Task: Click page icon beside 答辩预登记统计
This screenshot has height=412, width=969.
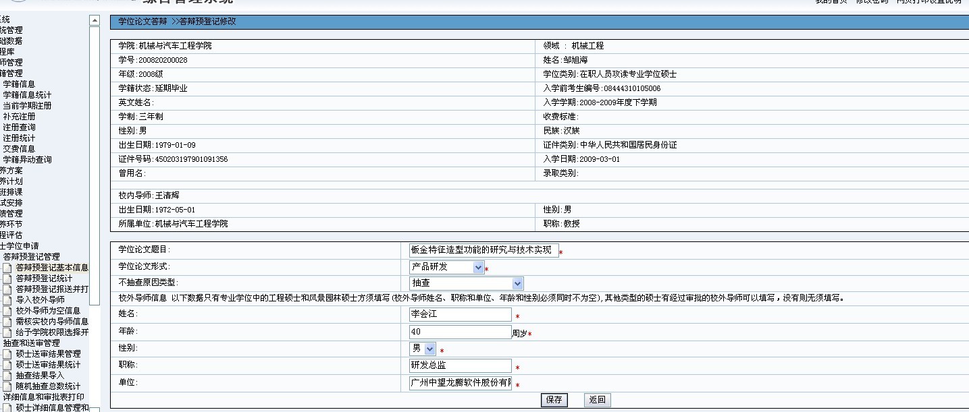Action: point(7,278)
